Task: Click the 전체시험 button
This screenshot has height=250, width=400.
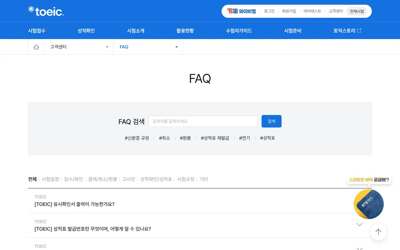Action: 357,11
